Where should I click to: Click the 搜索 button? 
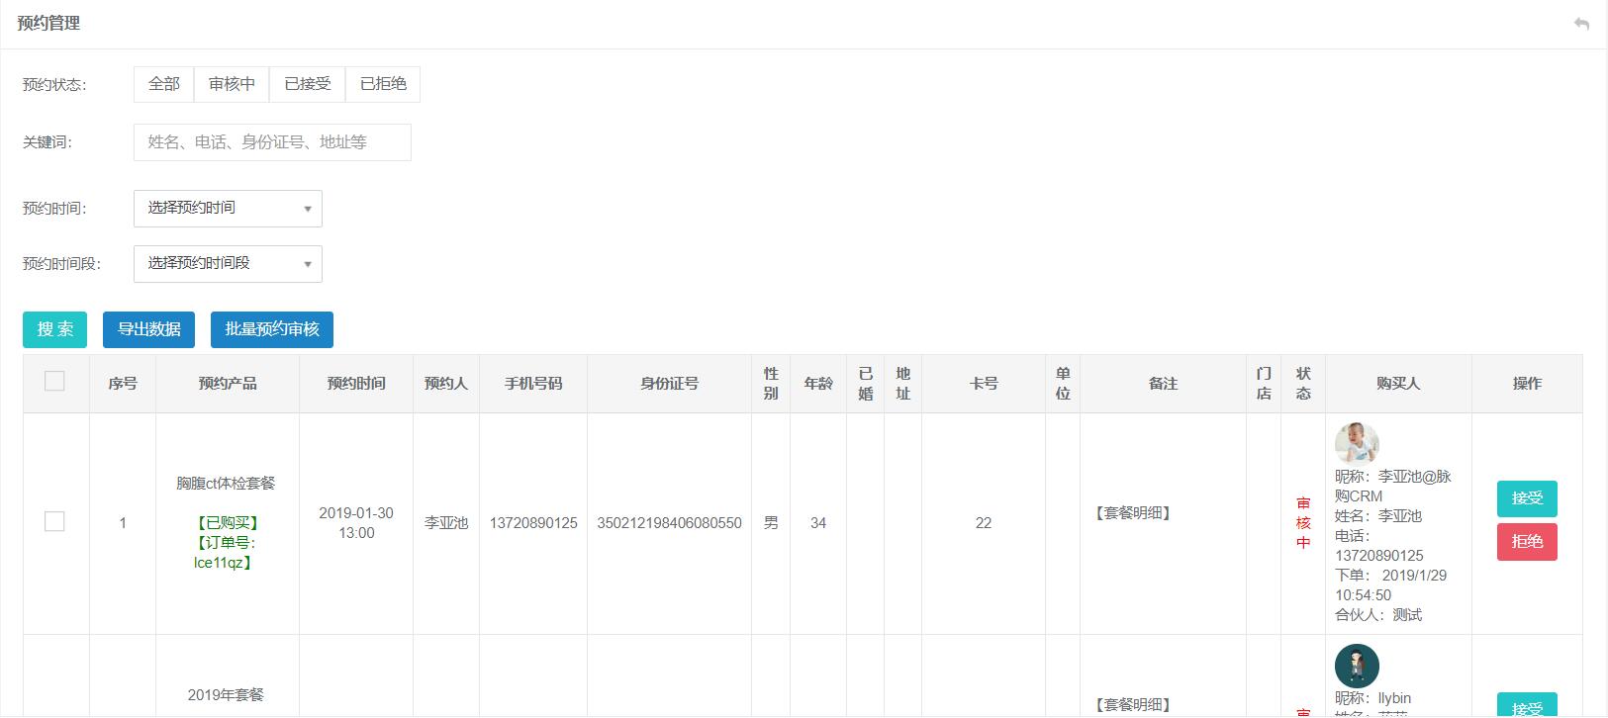point(54,329)
